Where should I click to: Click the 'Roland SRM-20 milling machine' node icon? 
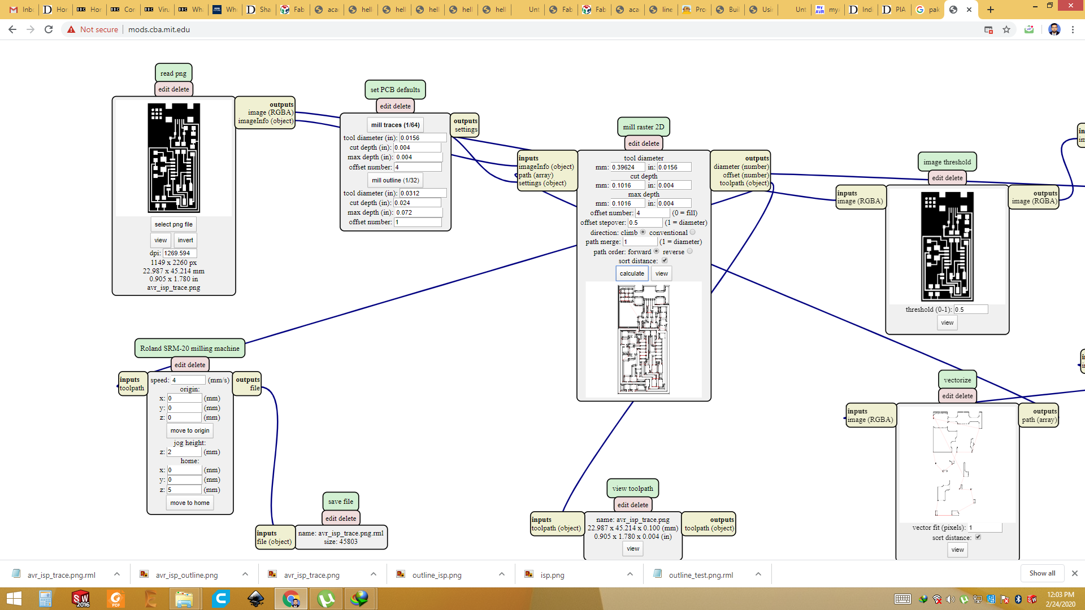[x=189, y=348]
